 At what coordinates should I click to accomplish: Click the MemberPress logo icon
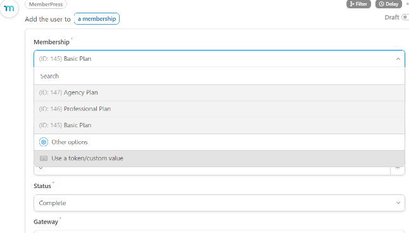point(9,8)
